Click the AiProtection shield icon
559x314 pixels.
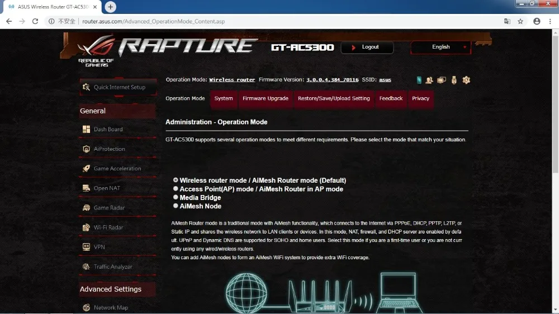(x=86, y=149)
